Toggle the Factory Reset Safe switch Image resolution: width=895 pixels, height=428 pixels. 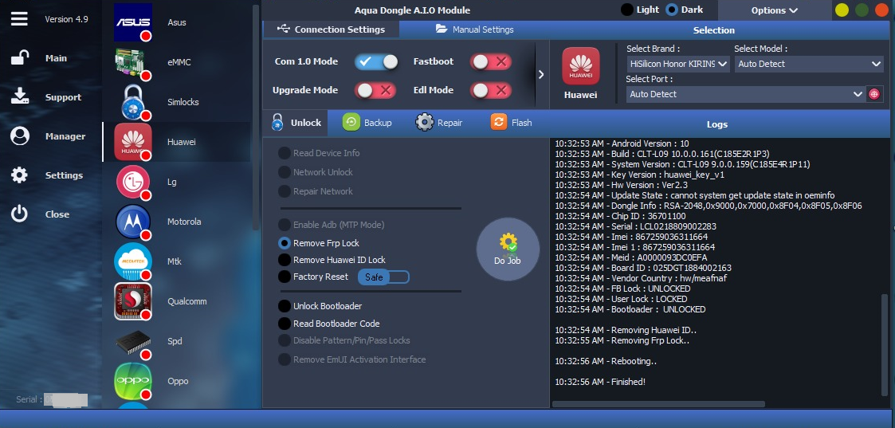383,277
